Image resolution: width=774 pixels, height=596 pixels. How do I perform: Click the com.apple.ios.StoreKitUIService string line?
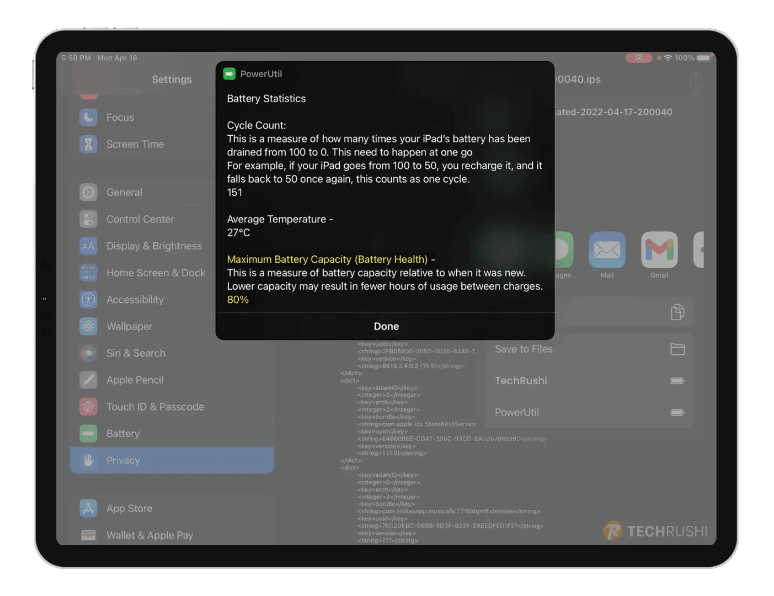(417, 424)
